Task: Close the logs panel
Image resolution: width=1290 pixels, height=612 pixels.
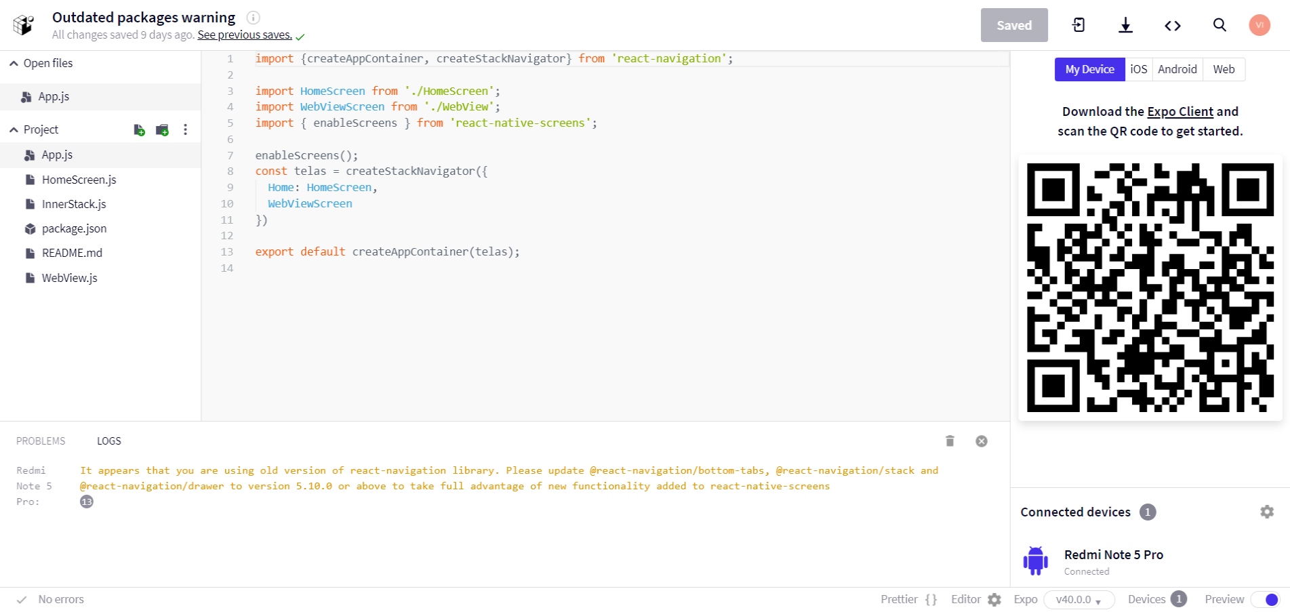Action: pos(982,441)
